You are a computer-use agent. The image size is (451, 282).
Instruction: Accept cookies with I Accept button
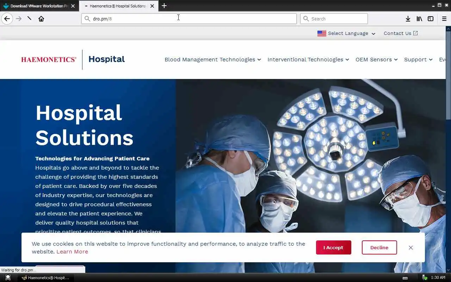[333, 247]
